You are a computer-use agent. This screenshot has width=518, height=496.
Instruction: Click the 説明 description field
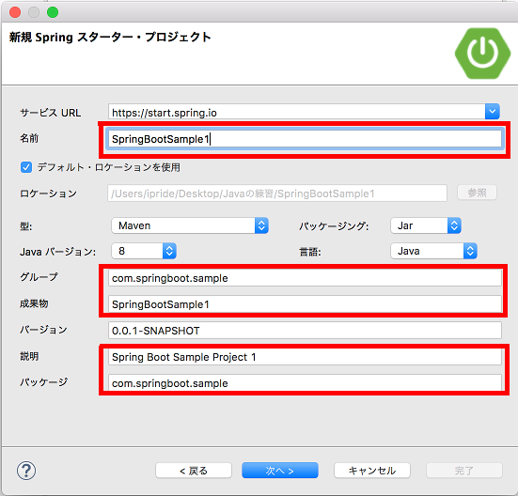coord(305,357)
